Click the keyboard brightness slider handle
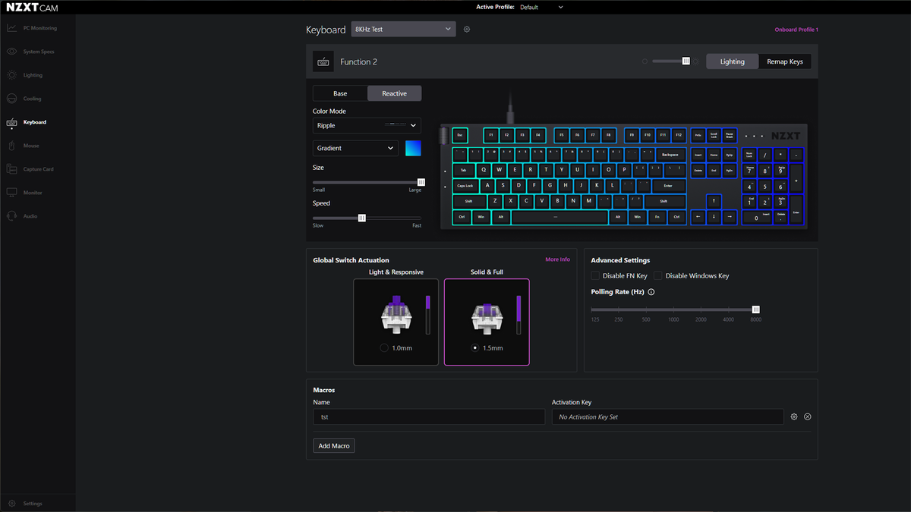Screen dimensions: 911x512 point(686,61)
